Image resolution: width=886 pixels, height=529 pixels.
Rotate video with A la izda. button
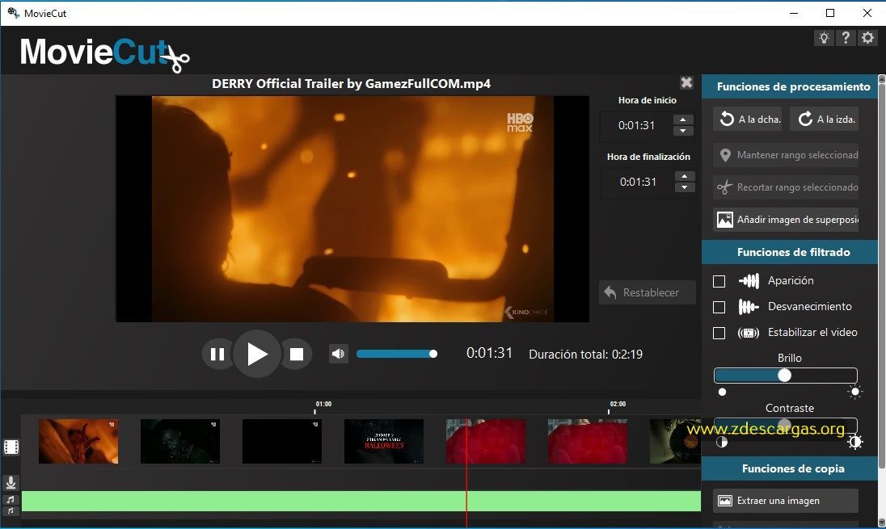825,119
